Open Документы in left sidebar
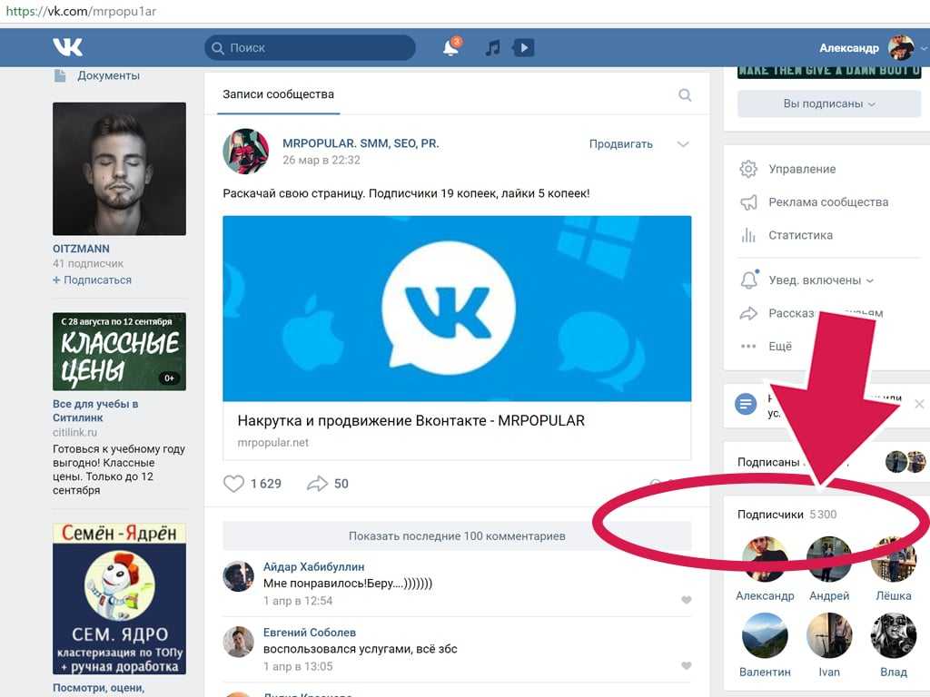Viewport: 930px width, 697px height. point(109,75)
